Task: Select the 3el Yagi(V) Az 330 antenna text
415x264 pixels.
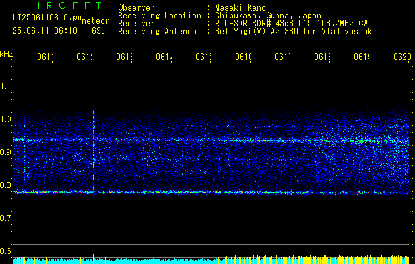Action: [x=294, y=32]
